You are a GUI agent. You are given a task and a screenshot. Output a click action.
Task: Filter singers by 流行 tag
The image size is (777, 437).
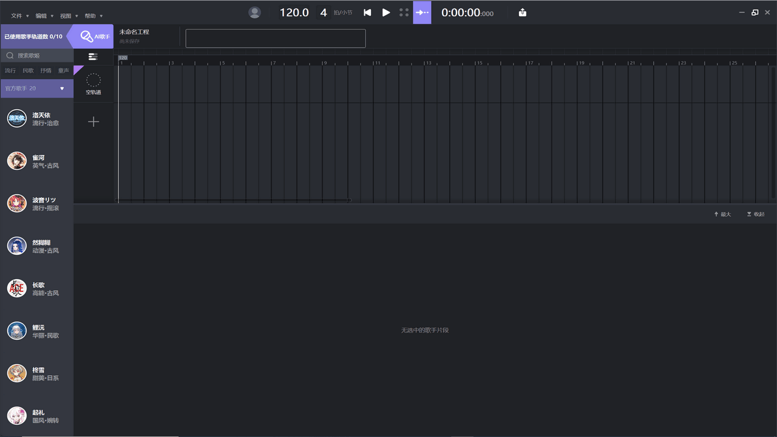(x=10, y=70)
